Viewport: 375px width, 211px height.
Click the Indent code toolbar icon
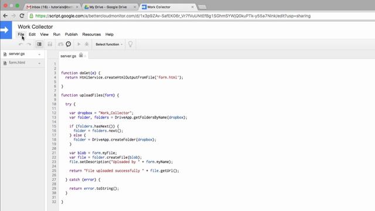pyautogui.click(x=39, y=45)
